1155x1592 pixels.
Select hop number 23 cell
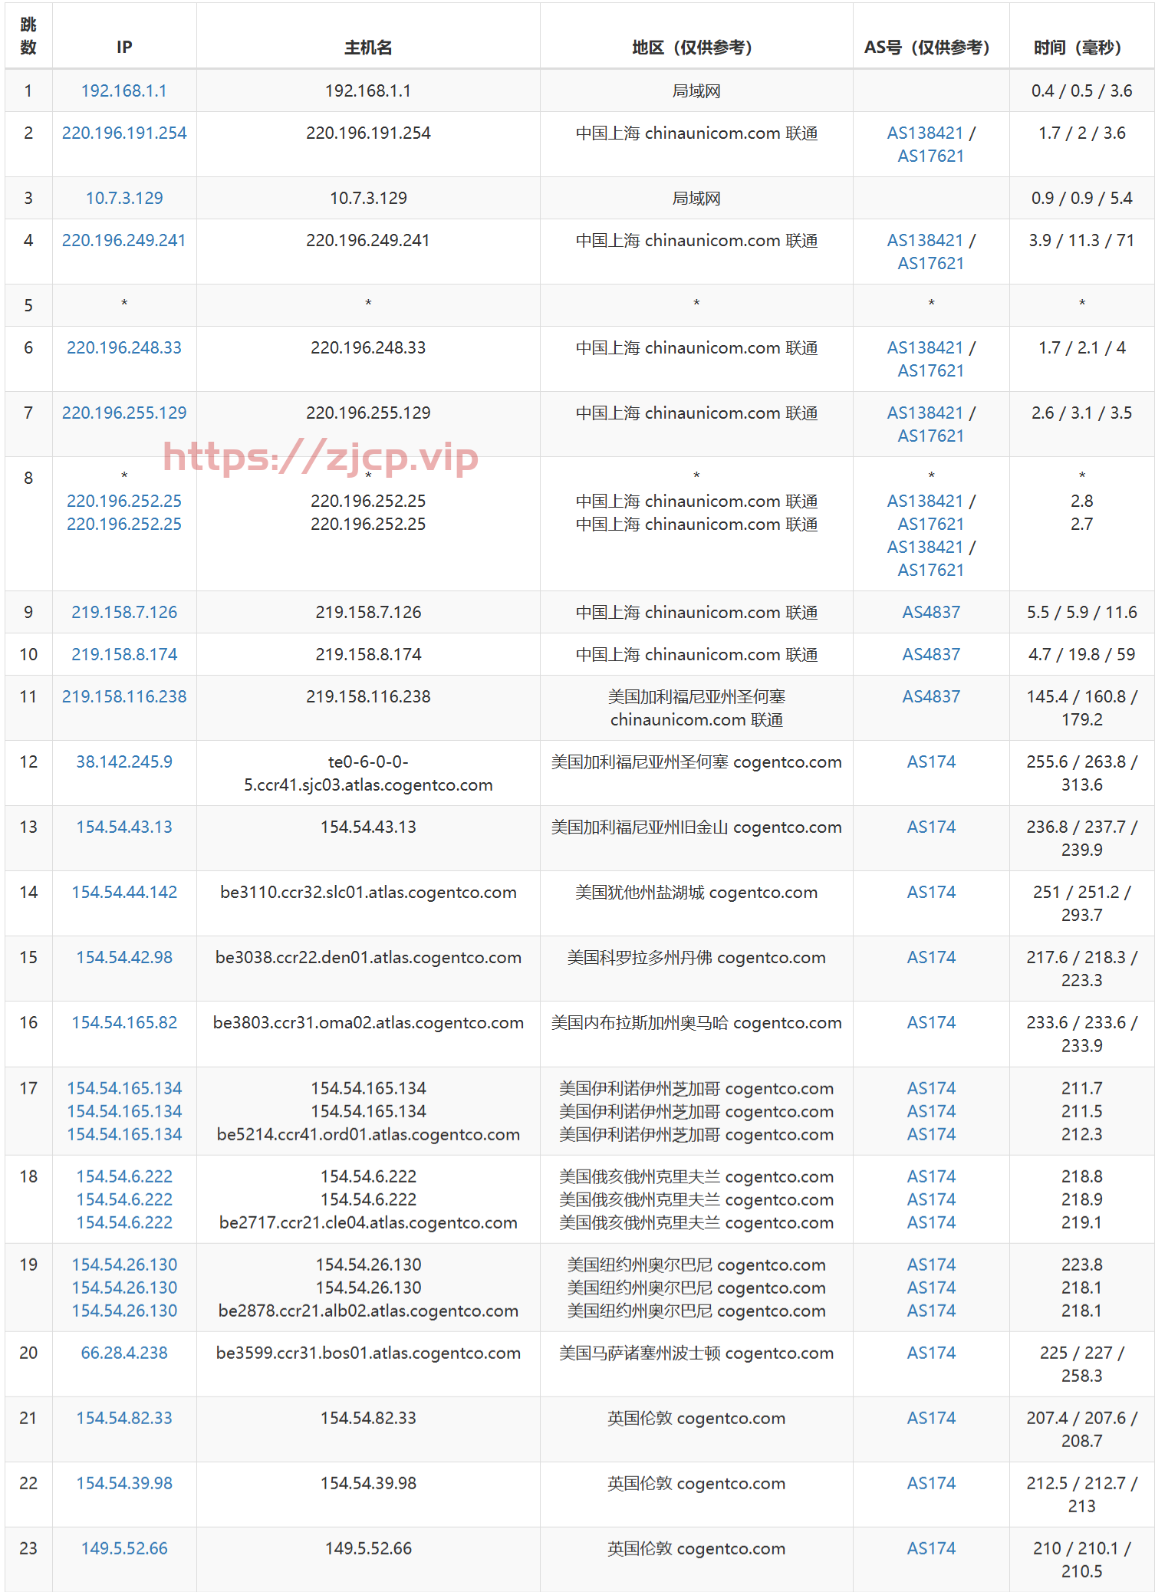coord(28,1559)
